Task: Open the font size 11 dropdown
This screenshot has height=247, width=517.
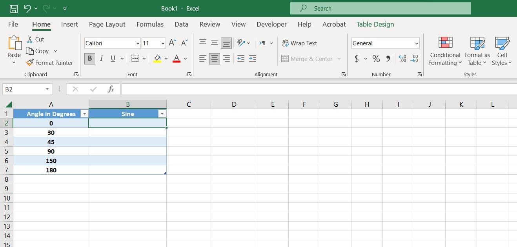Action: tap(162, 43)
